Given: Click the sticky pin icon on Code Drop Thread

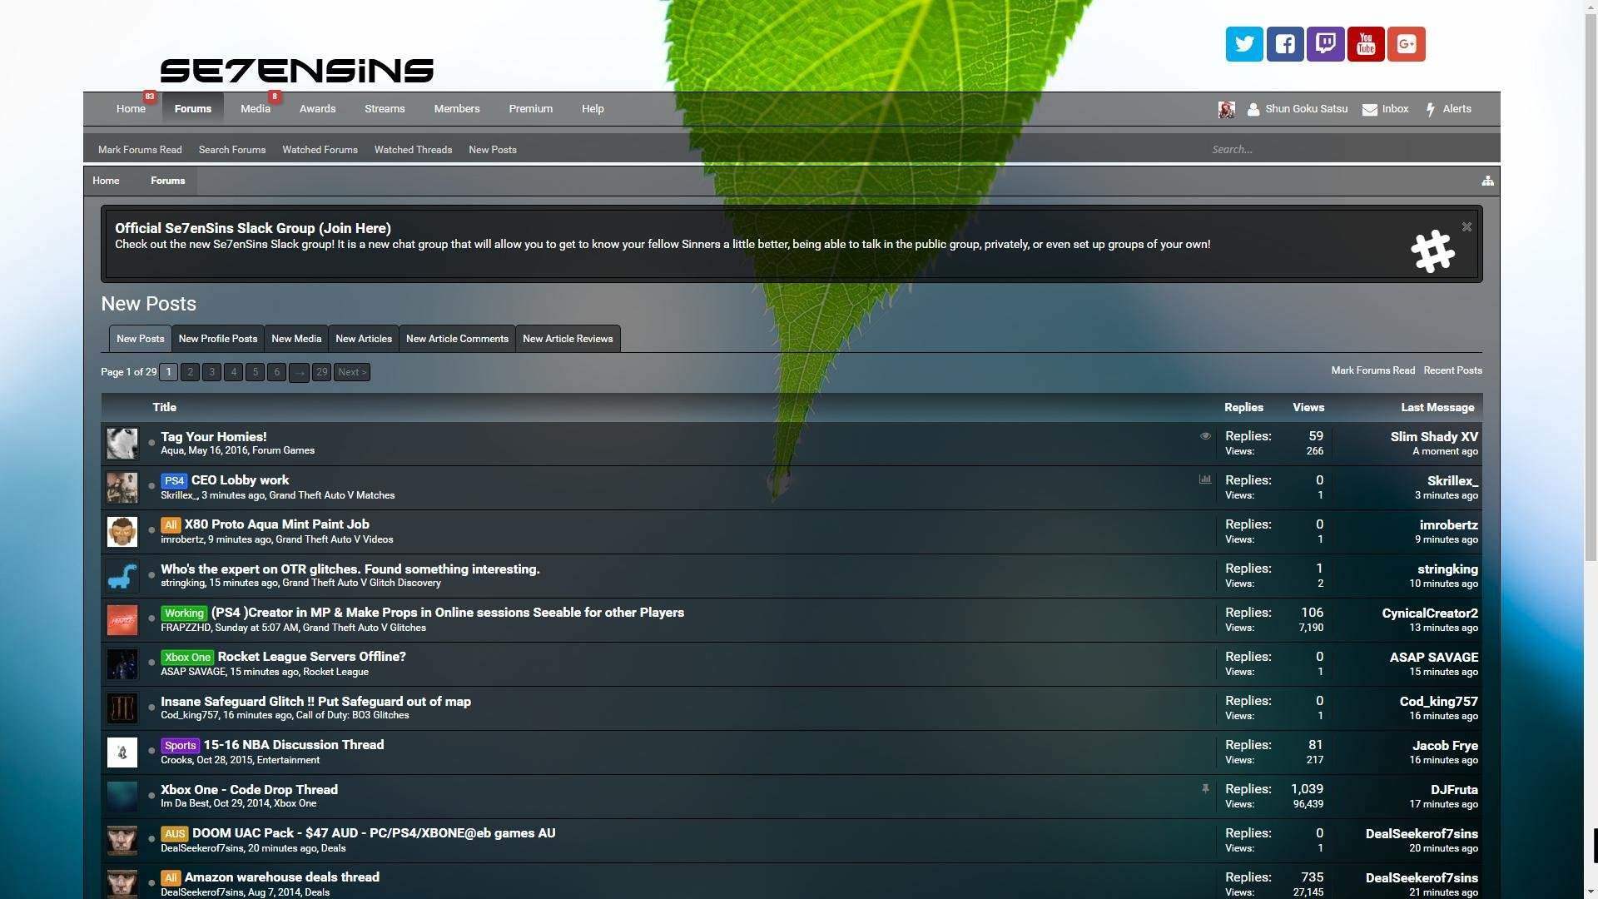Looking at the screenshot, I should (1205, 789).
